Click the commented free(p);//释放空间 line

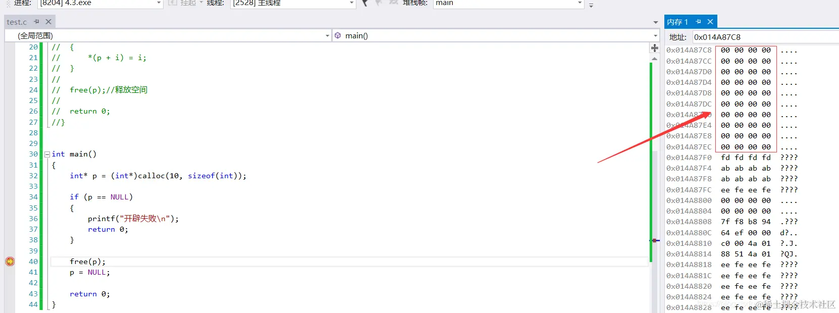click(99, 90)
